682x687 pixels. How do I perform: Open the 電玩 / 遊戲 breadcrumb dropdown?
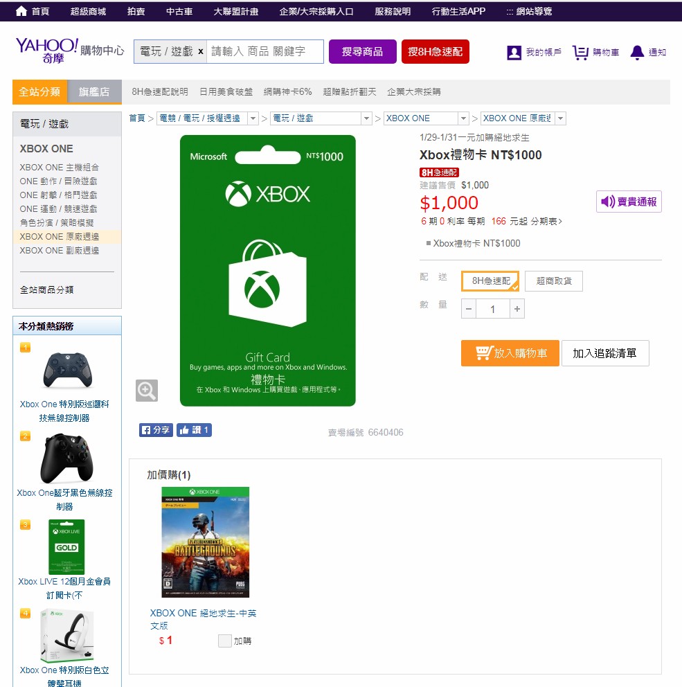tap(367, 118)
